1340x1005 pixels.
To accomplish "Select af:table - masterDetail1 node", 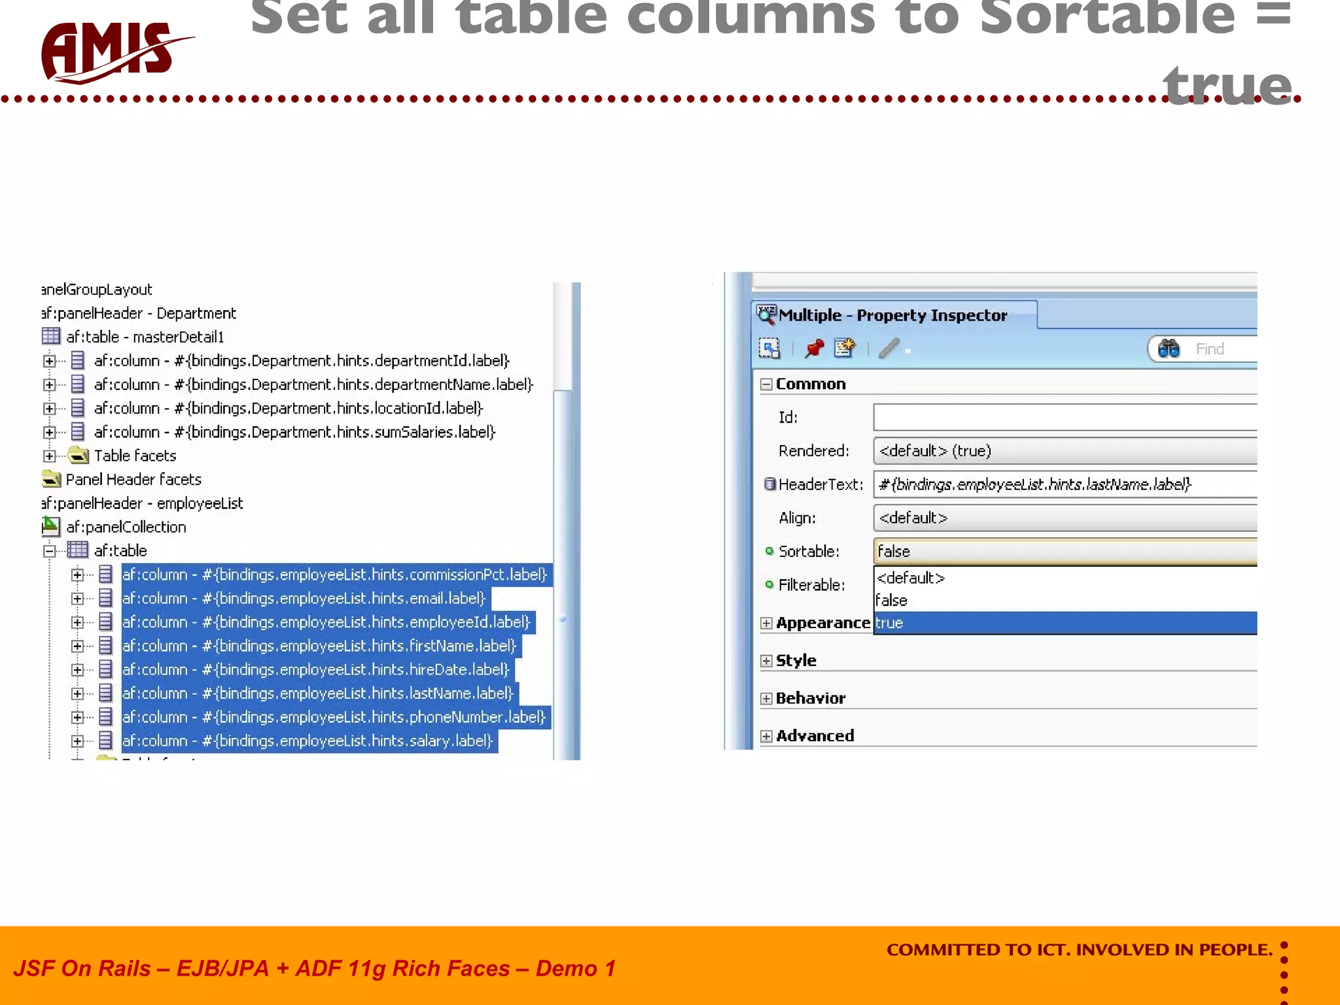I will pos(145,336).
